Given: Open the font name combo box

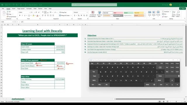Looking at the screenshot, I should tap(25, 12).
